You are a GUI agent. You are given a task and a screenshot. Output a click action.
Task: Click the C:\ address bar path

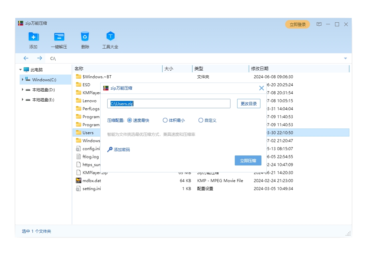[x=53, y=59]
